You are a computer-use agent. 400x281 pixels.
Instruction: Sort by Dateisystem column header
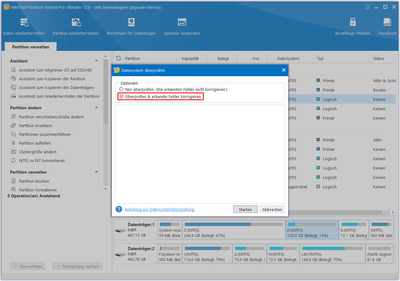288,58
